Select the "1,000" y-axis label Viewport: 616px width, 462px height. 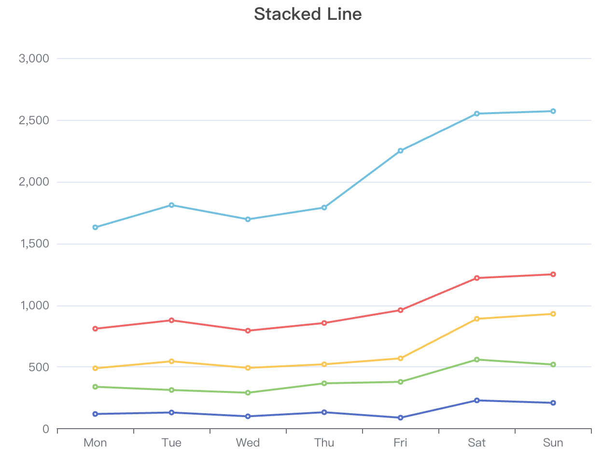click(x=34, y=305)
